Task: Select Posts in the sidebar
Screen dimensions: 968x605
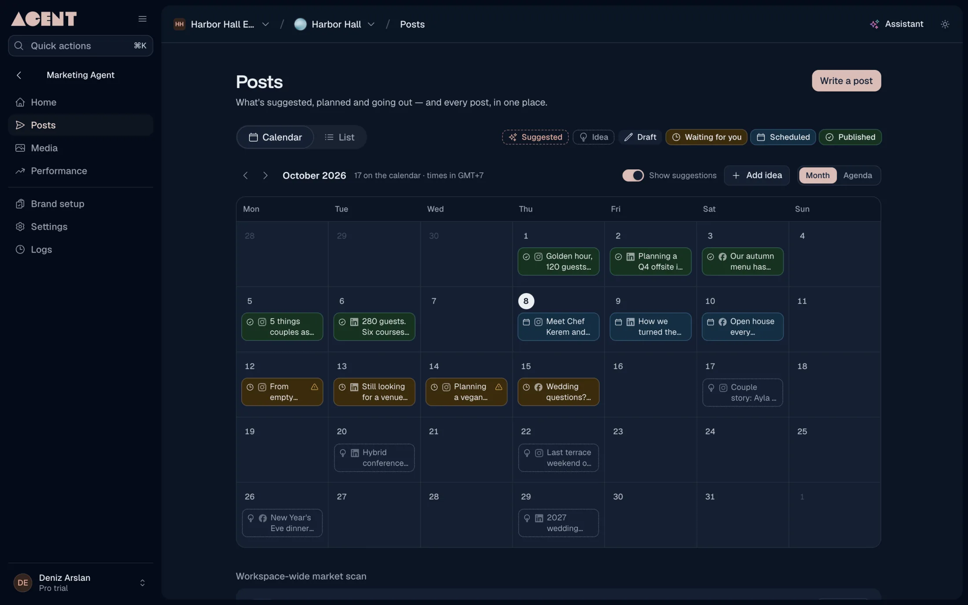Action: (81, 125)
